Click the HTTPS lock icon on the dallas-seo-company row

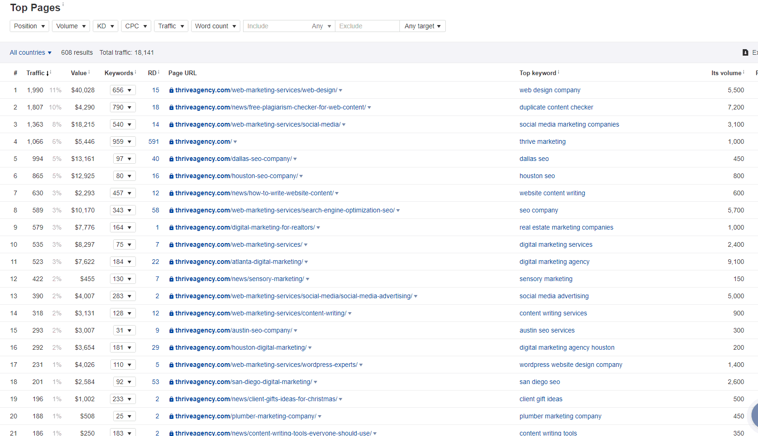click(171, 159)
